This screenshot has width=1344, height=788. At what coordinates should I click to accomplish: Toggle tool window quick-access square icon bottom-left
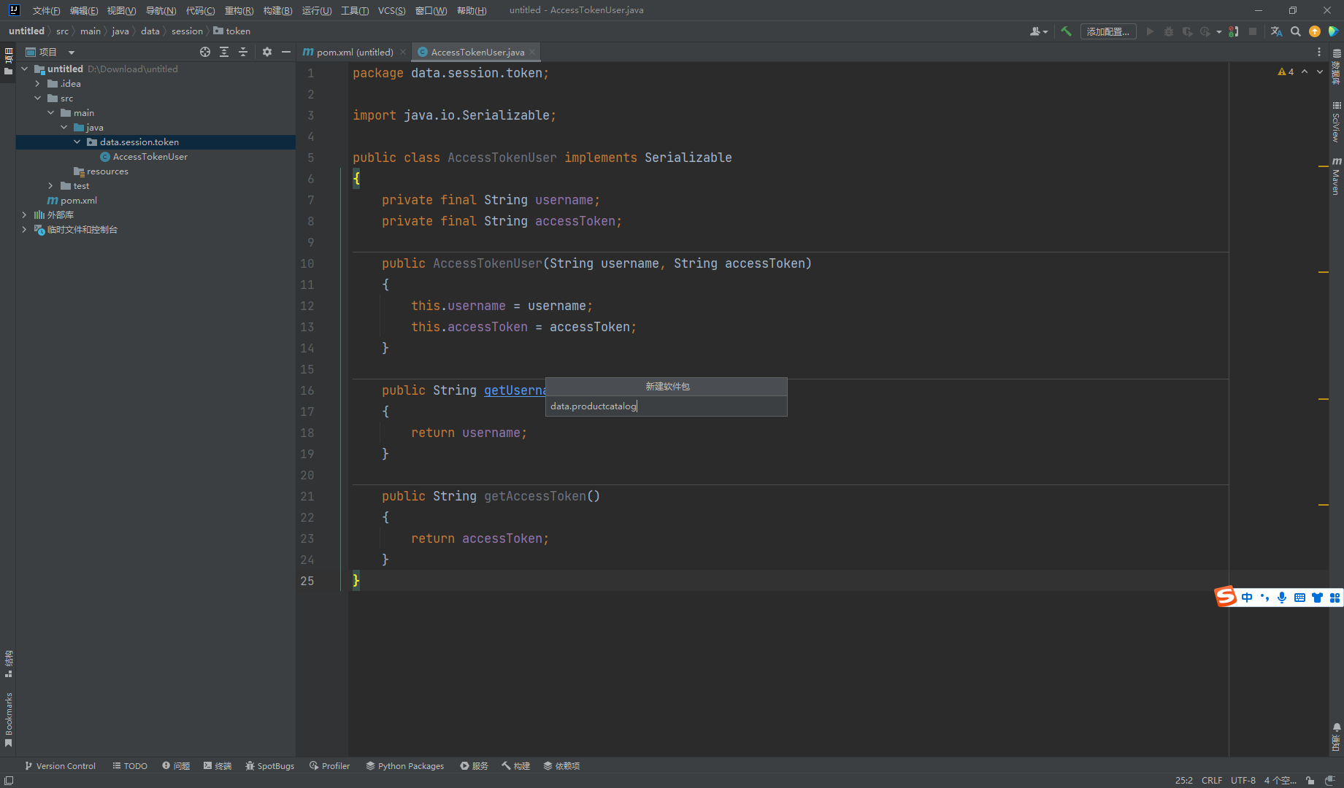tap(9, 780)
